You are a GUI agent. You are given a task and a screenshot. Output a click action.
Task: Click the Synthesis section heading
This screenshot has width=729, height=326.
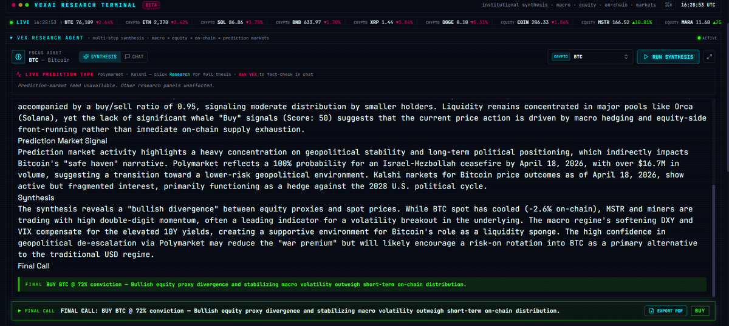[x=36, y=198]
